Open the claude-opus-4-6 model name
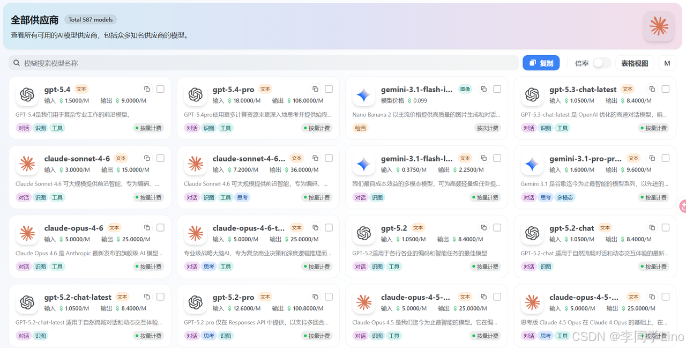This screenshot has height=348, width=686. [74, 228]
